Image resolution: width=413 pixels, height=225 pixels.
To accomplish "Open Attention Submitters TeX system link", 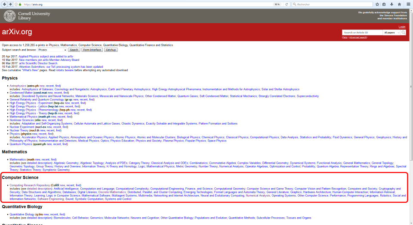I will coord(61,66).
